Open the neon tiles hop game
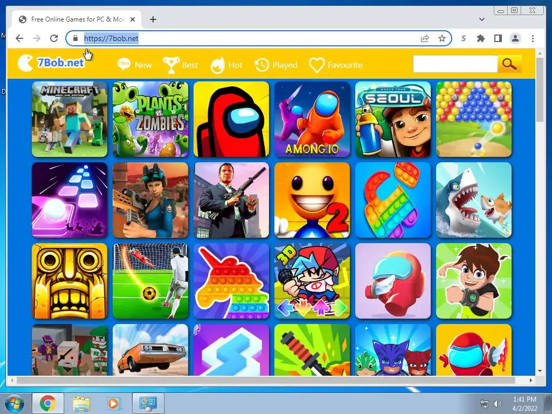The height and width of the screenshot is (414, 552). coord(70,200)
